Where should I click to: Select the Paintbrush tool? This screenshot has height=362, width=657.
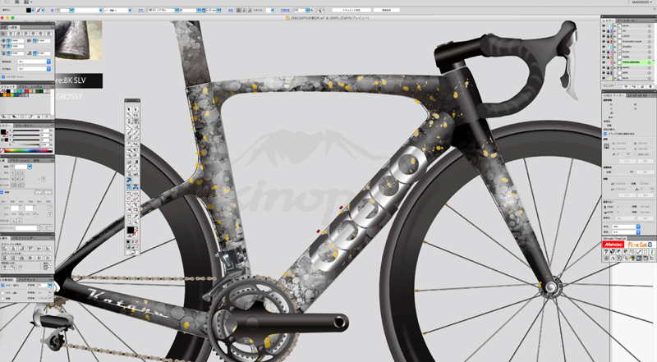[x=129, y=132]
